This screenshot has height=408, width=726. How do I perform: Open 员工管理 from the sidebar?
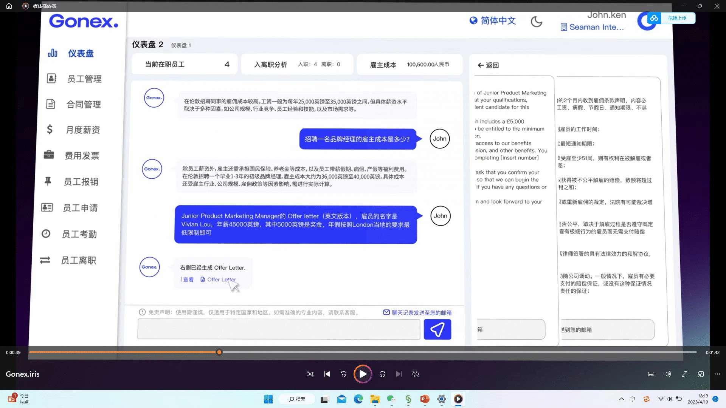tap(51, 79)
